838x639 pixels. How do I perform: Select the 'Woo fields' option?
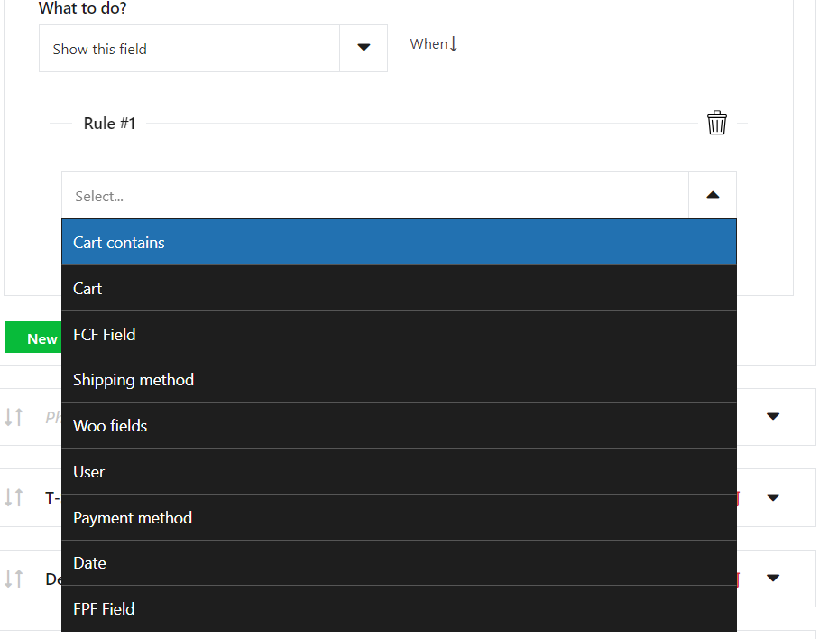pos(399,426)
